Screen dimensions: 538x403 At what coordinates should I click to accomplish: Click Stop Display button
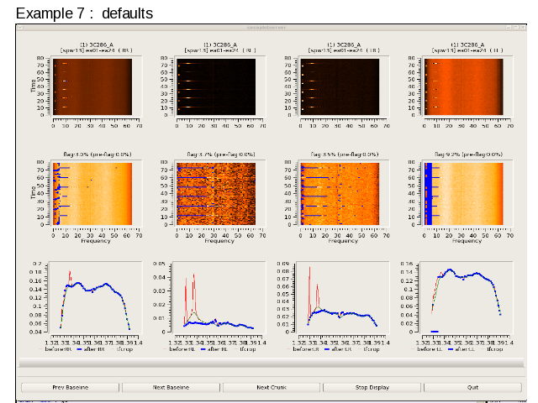372,387
